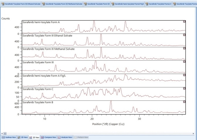The image size is (197, 140).
Task: Select the 2D View tab
Action: [x=35, y=137]
